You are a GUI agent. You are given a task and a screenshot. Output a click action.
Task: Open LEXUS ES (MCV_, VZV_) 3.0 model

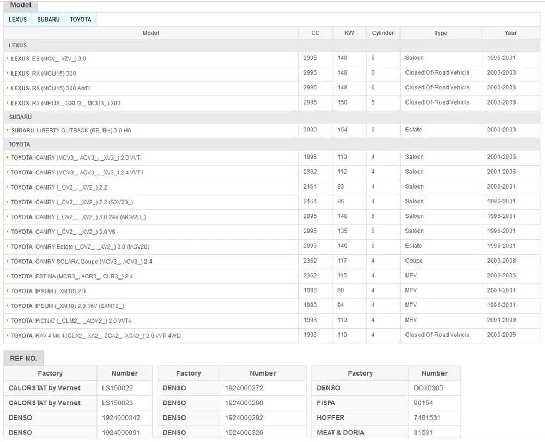[49, 59]
